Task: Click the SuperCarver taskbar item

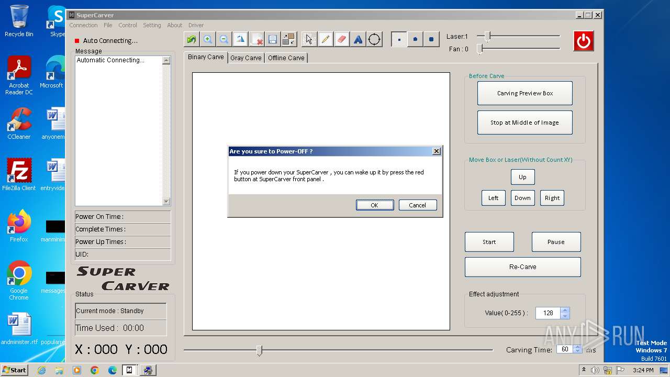Action: [130, 370]
